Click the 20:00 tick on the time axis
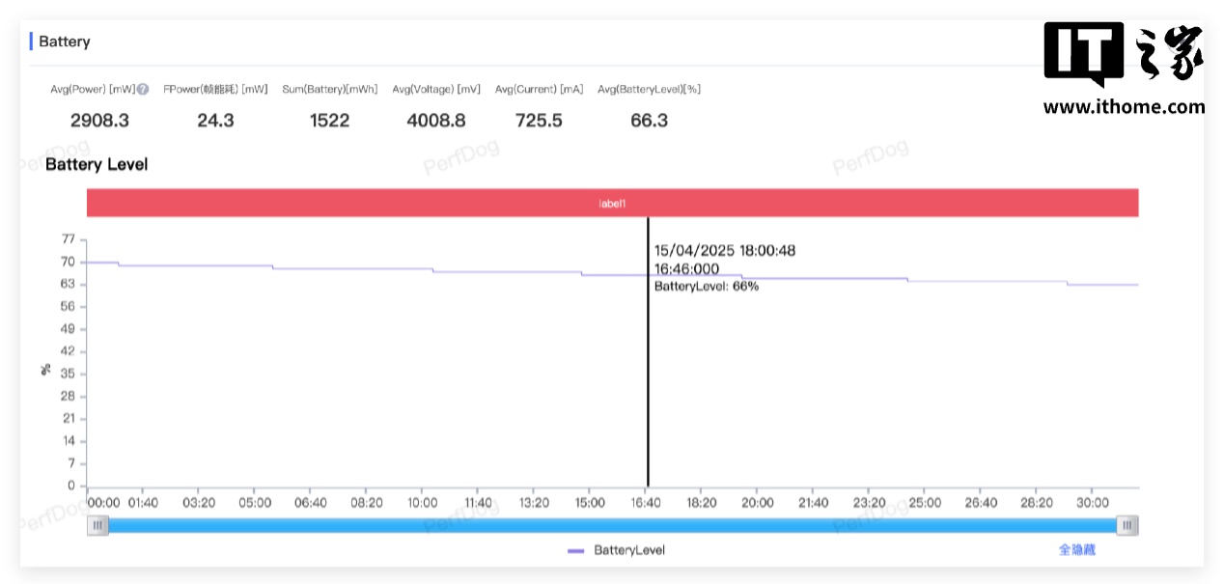This screenshot has width=1224, height=584. pos(757,503)
